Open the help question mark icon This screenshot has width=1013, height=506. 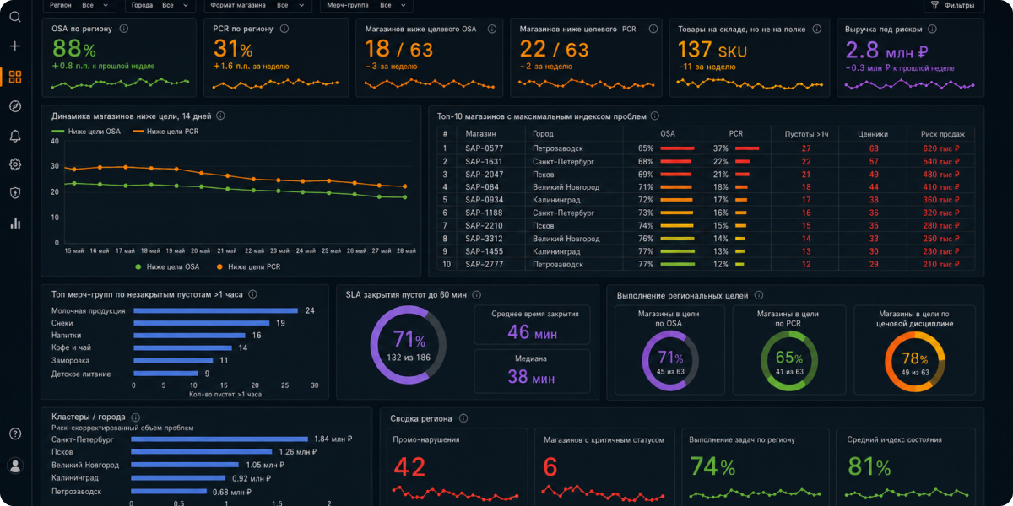[x=14, y=433]
